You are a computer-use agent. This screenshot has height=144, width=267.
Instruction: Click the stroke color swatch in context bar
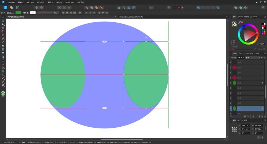click(x=33, y=13)
